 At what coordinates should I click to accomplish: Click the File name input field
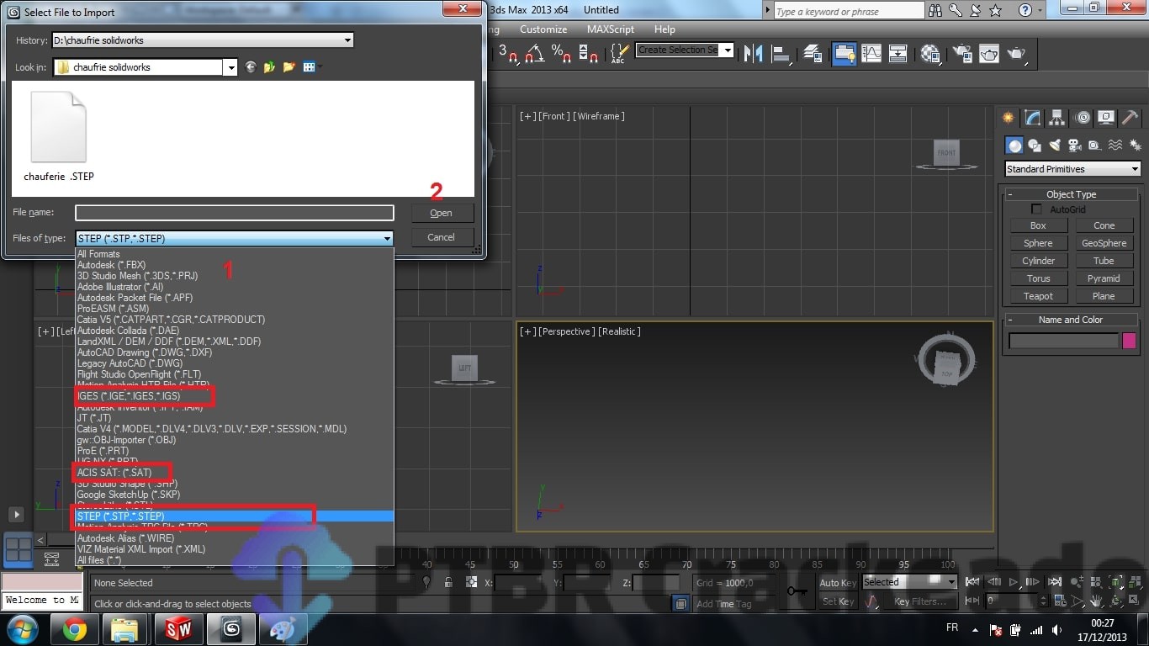point(235,214)
